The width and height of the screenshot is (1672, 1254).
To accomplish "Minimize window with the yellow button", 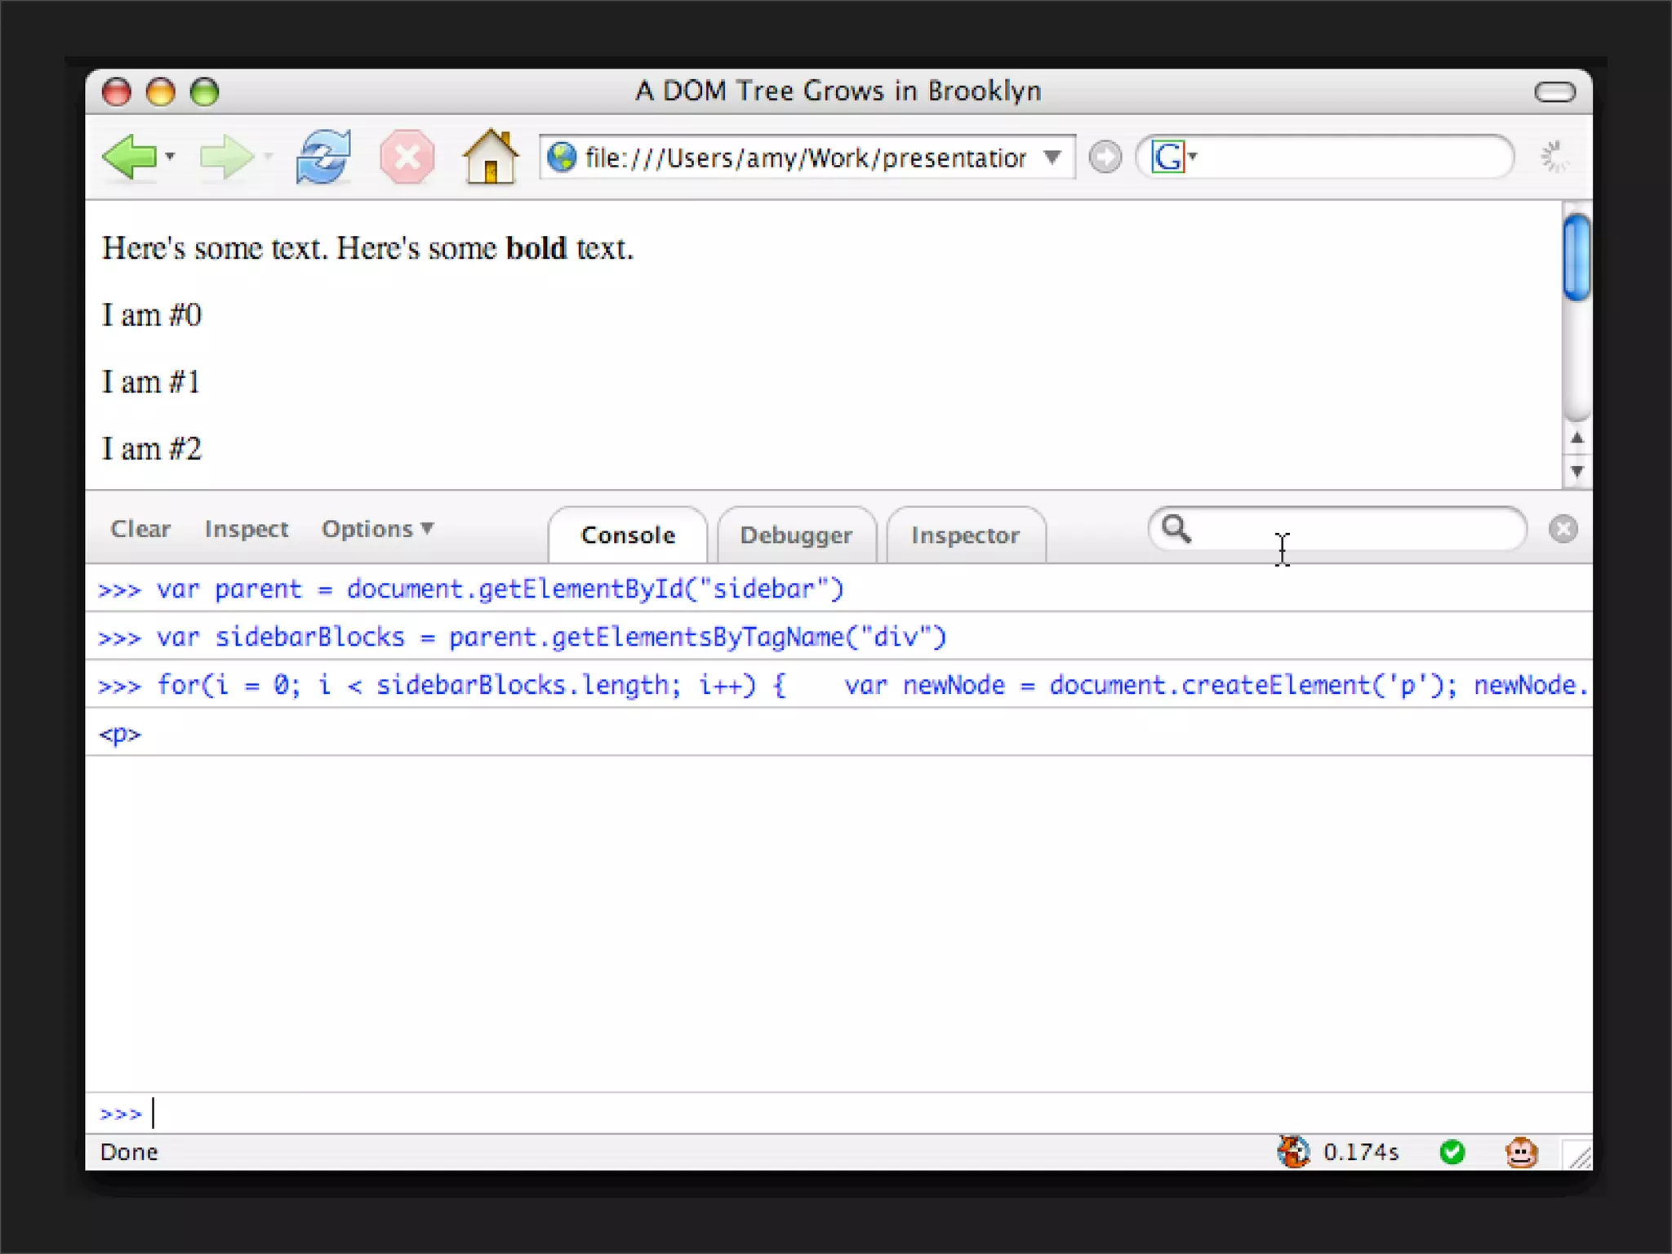I will (160, 91).
